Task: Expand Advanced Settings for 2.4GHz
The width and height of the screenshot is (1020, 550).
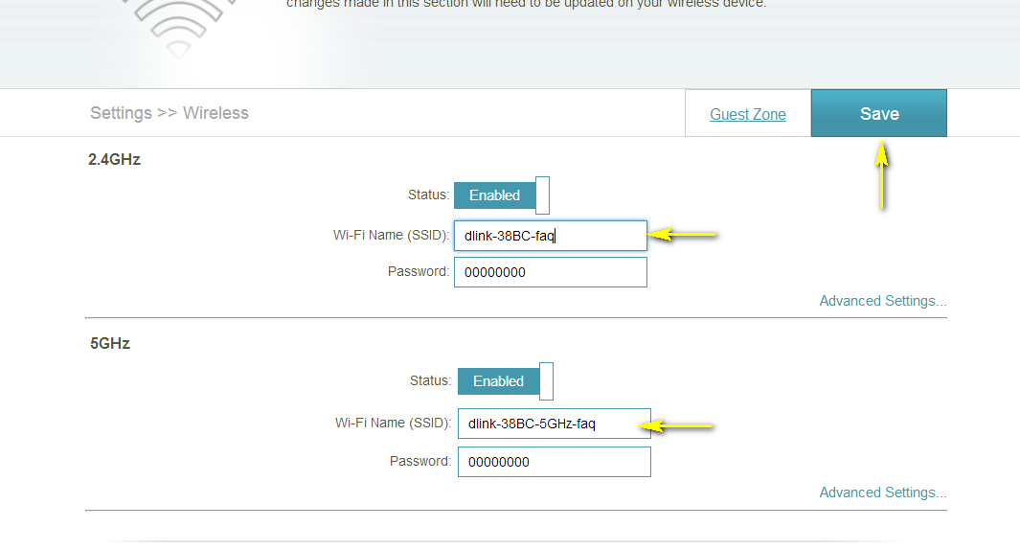Action: pos(882,301)
